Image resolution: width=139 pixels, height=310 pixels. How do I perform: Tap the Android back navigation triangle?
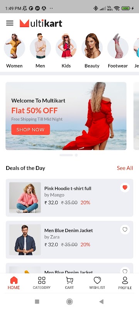pyautogui.click(x=101, y=301)
